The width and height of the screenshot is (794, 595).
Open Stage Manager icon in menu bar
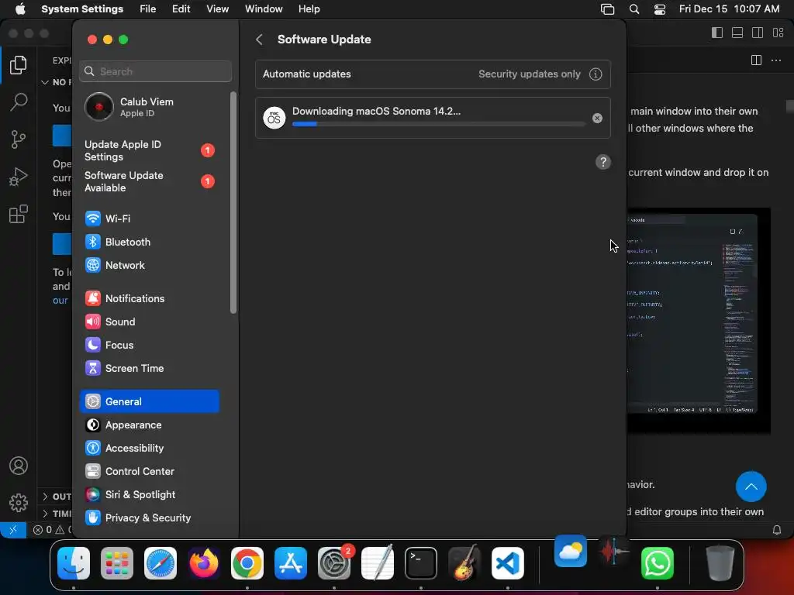(x=607, y=9)
